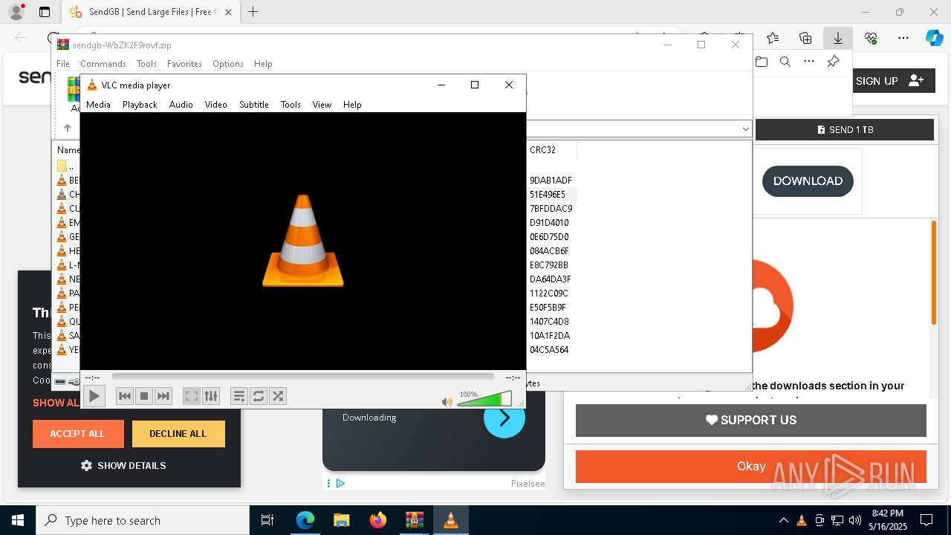The image size is (951, 535).
Task: Open downloads folder icon
Action: point(761,62)
